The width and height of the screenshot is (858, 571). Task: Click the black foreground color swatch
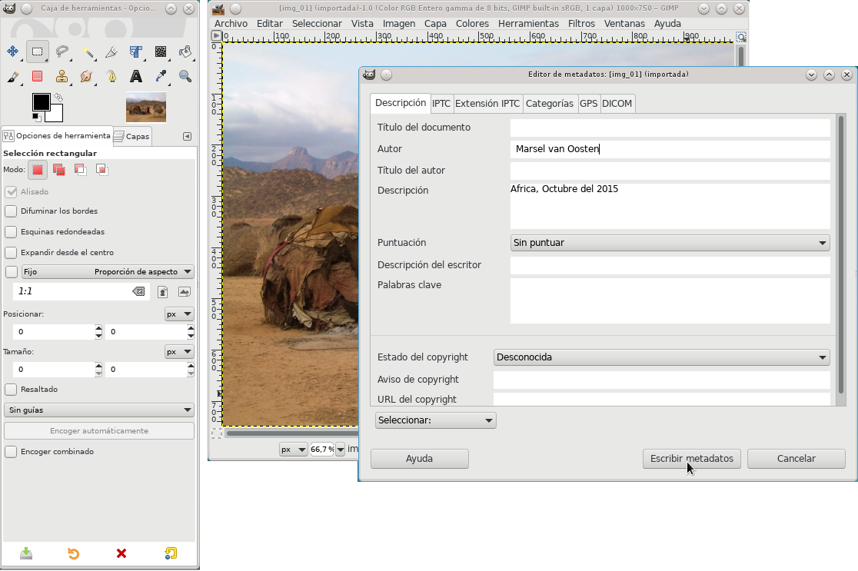tap(41, 101)
